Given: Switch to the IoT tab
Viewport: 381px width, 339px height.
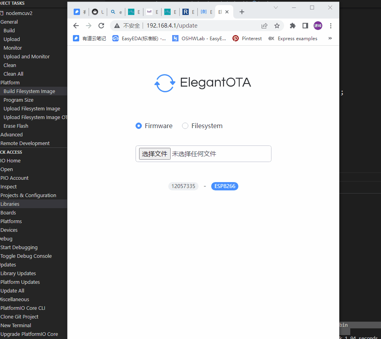Looking at the screenshot, I should (149, 12).
